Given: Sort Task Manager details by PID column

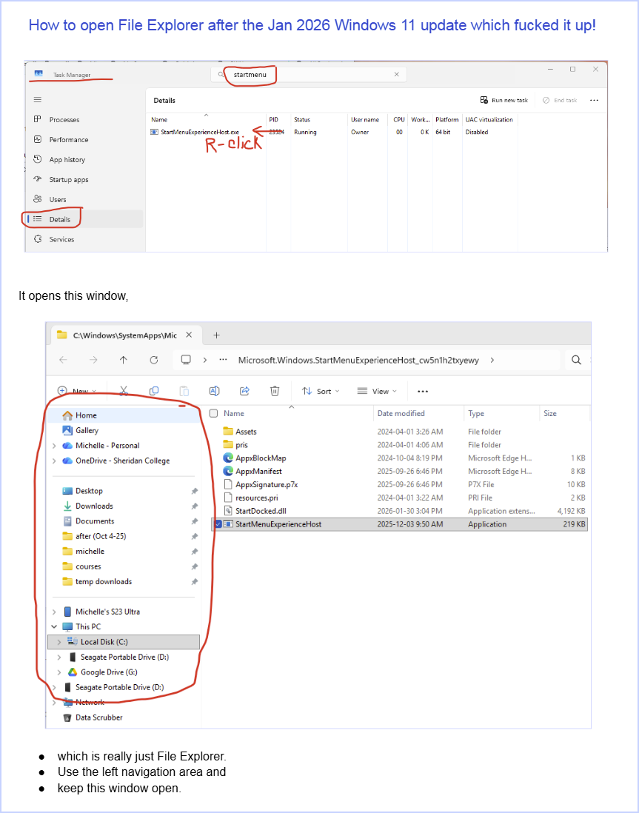Looking at the screenshot, I should point(273,119).
